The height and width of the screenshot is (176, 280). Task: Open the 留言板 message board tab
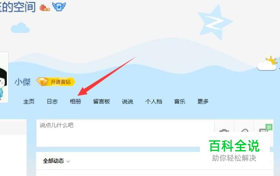(102, 102)
